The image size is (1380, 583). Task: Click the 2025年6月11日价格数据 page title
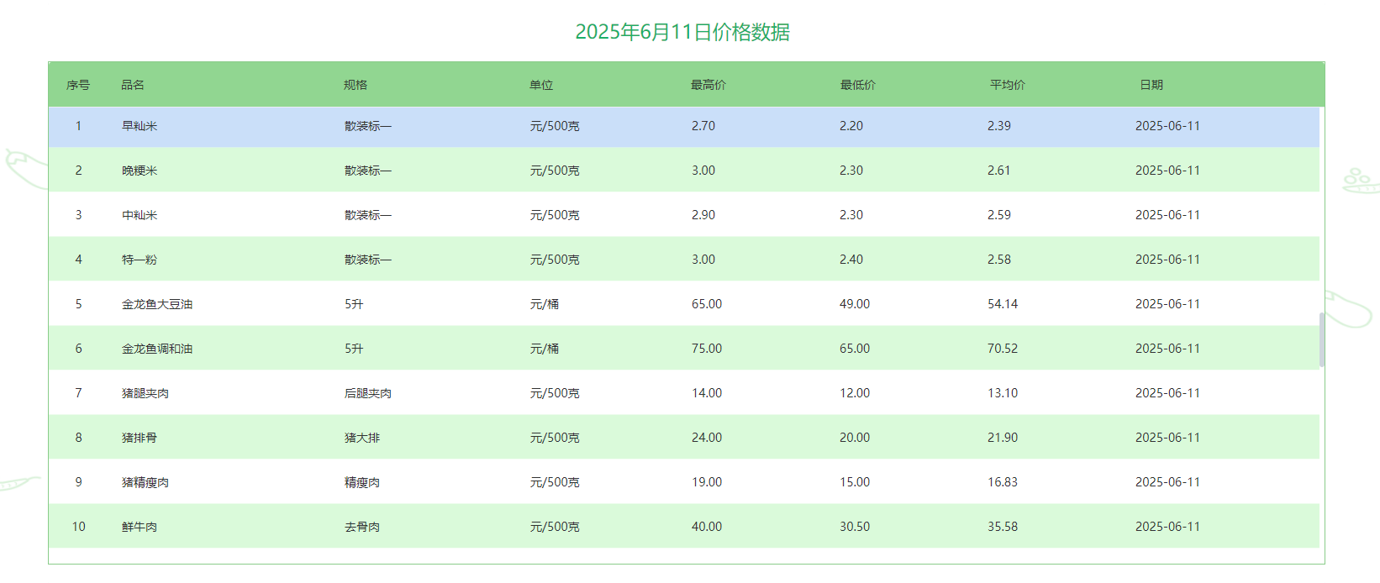(x=682, y=32)
